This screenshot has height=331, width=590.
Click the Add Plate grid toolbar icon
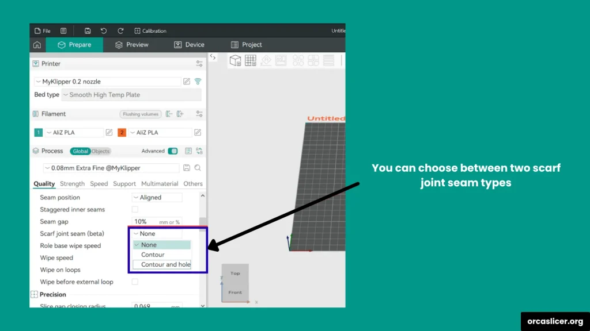251,60
